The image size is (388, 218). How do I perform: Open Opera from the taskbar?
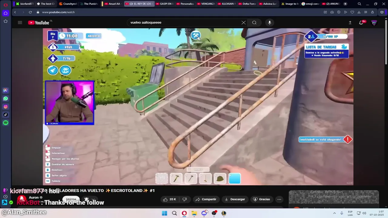tap(184, 213)
